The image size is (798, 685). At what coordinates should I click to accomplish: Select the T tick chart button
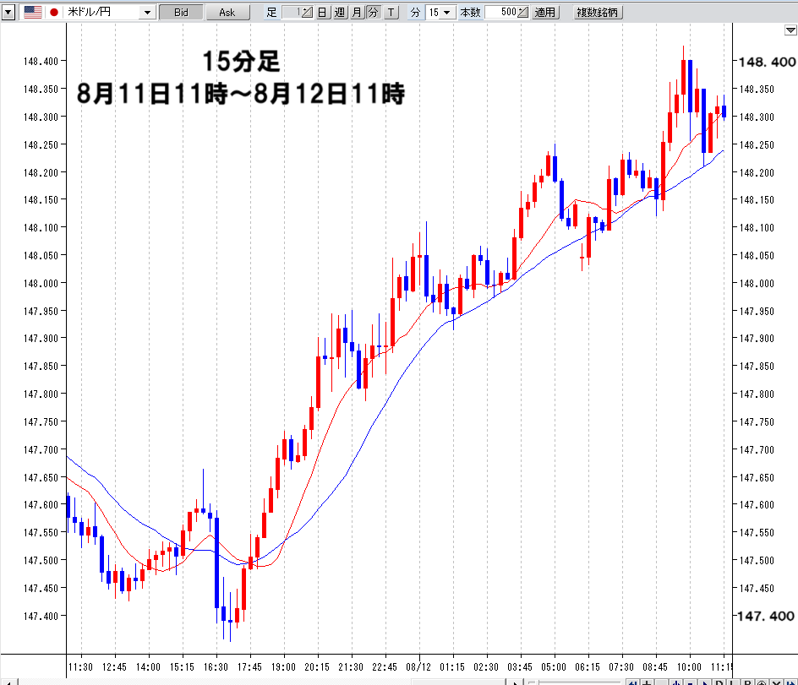(x=391, y=12)
